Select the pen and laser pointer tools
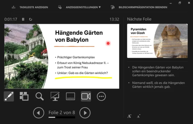This screenshot has width=193, height=124. (9, 97)
